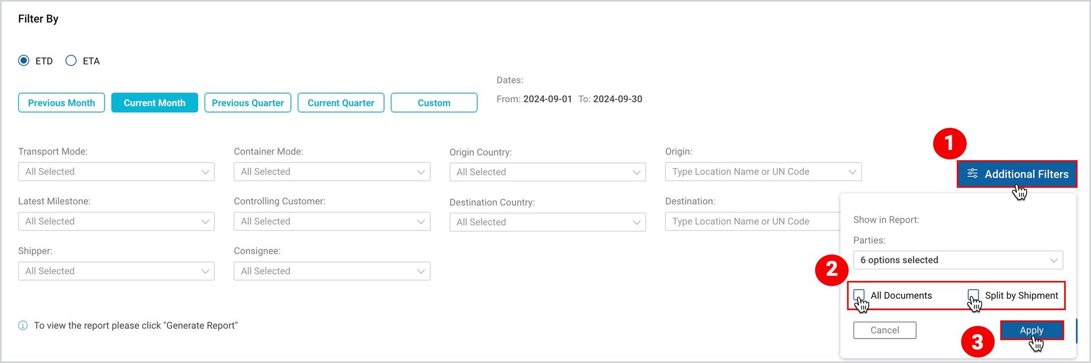1091x363 pixels.
Task: Click the Show in Report label
Action: 886,220
